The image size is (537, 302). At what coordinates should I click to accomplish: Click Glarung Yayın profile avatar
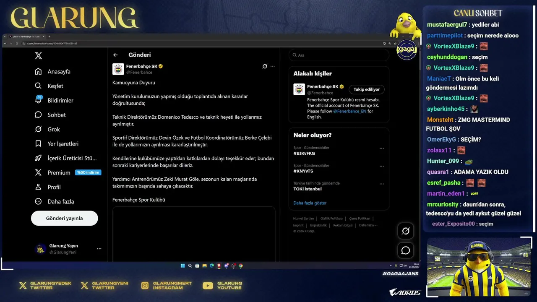click(40, 249)
